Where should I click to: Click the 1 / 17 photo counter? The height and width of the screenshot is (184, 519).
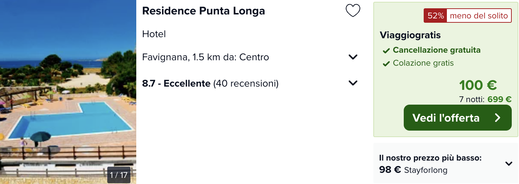point(119,175)
